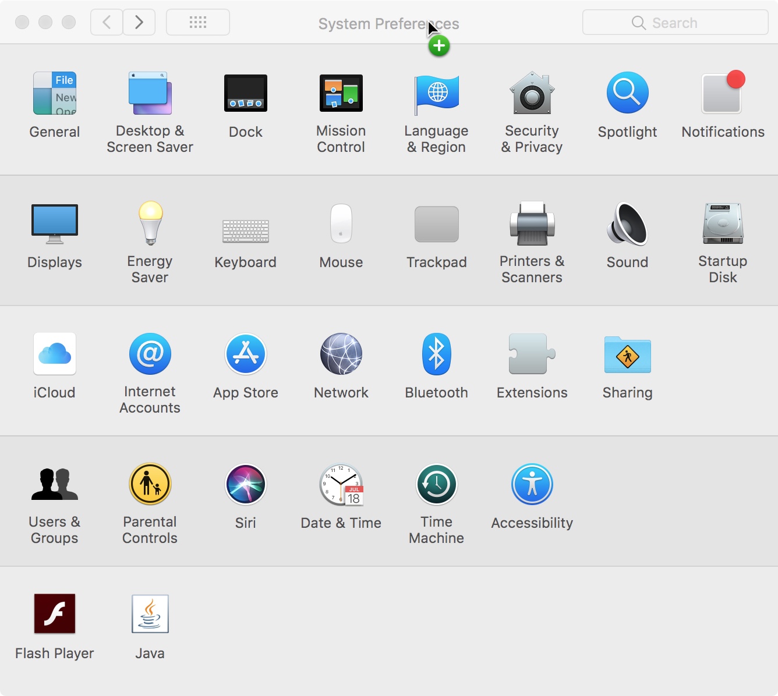Focus the Search field

pos(676,23)
